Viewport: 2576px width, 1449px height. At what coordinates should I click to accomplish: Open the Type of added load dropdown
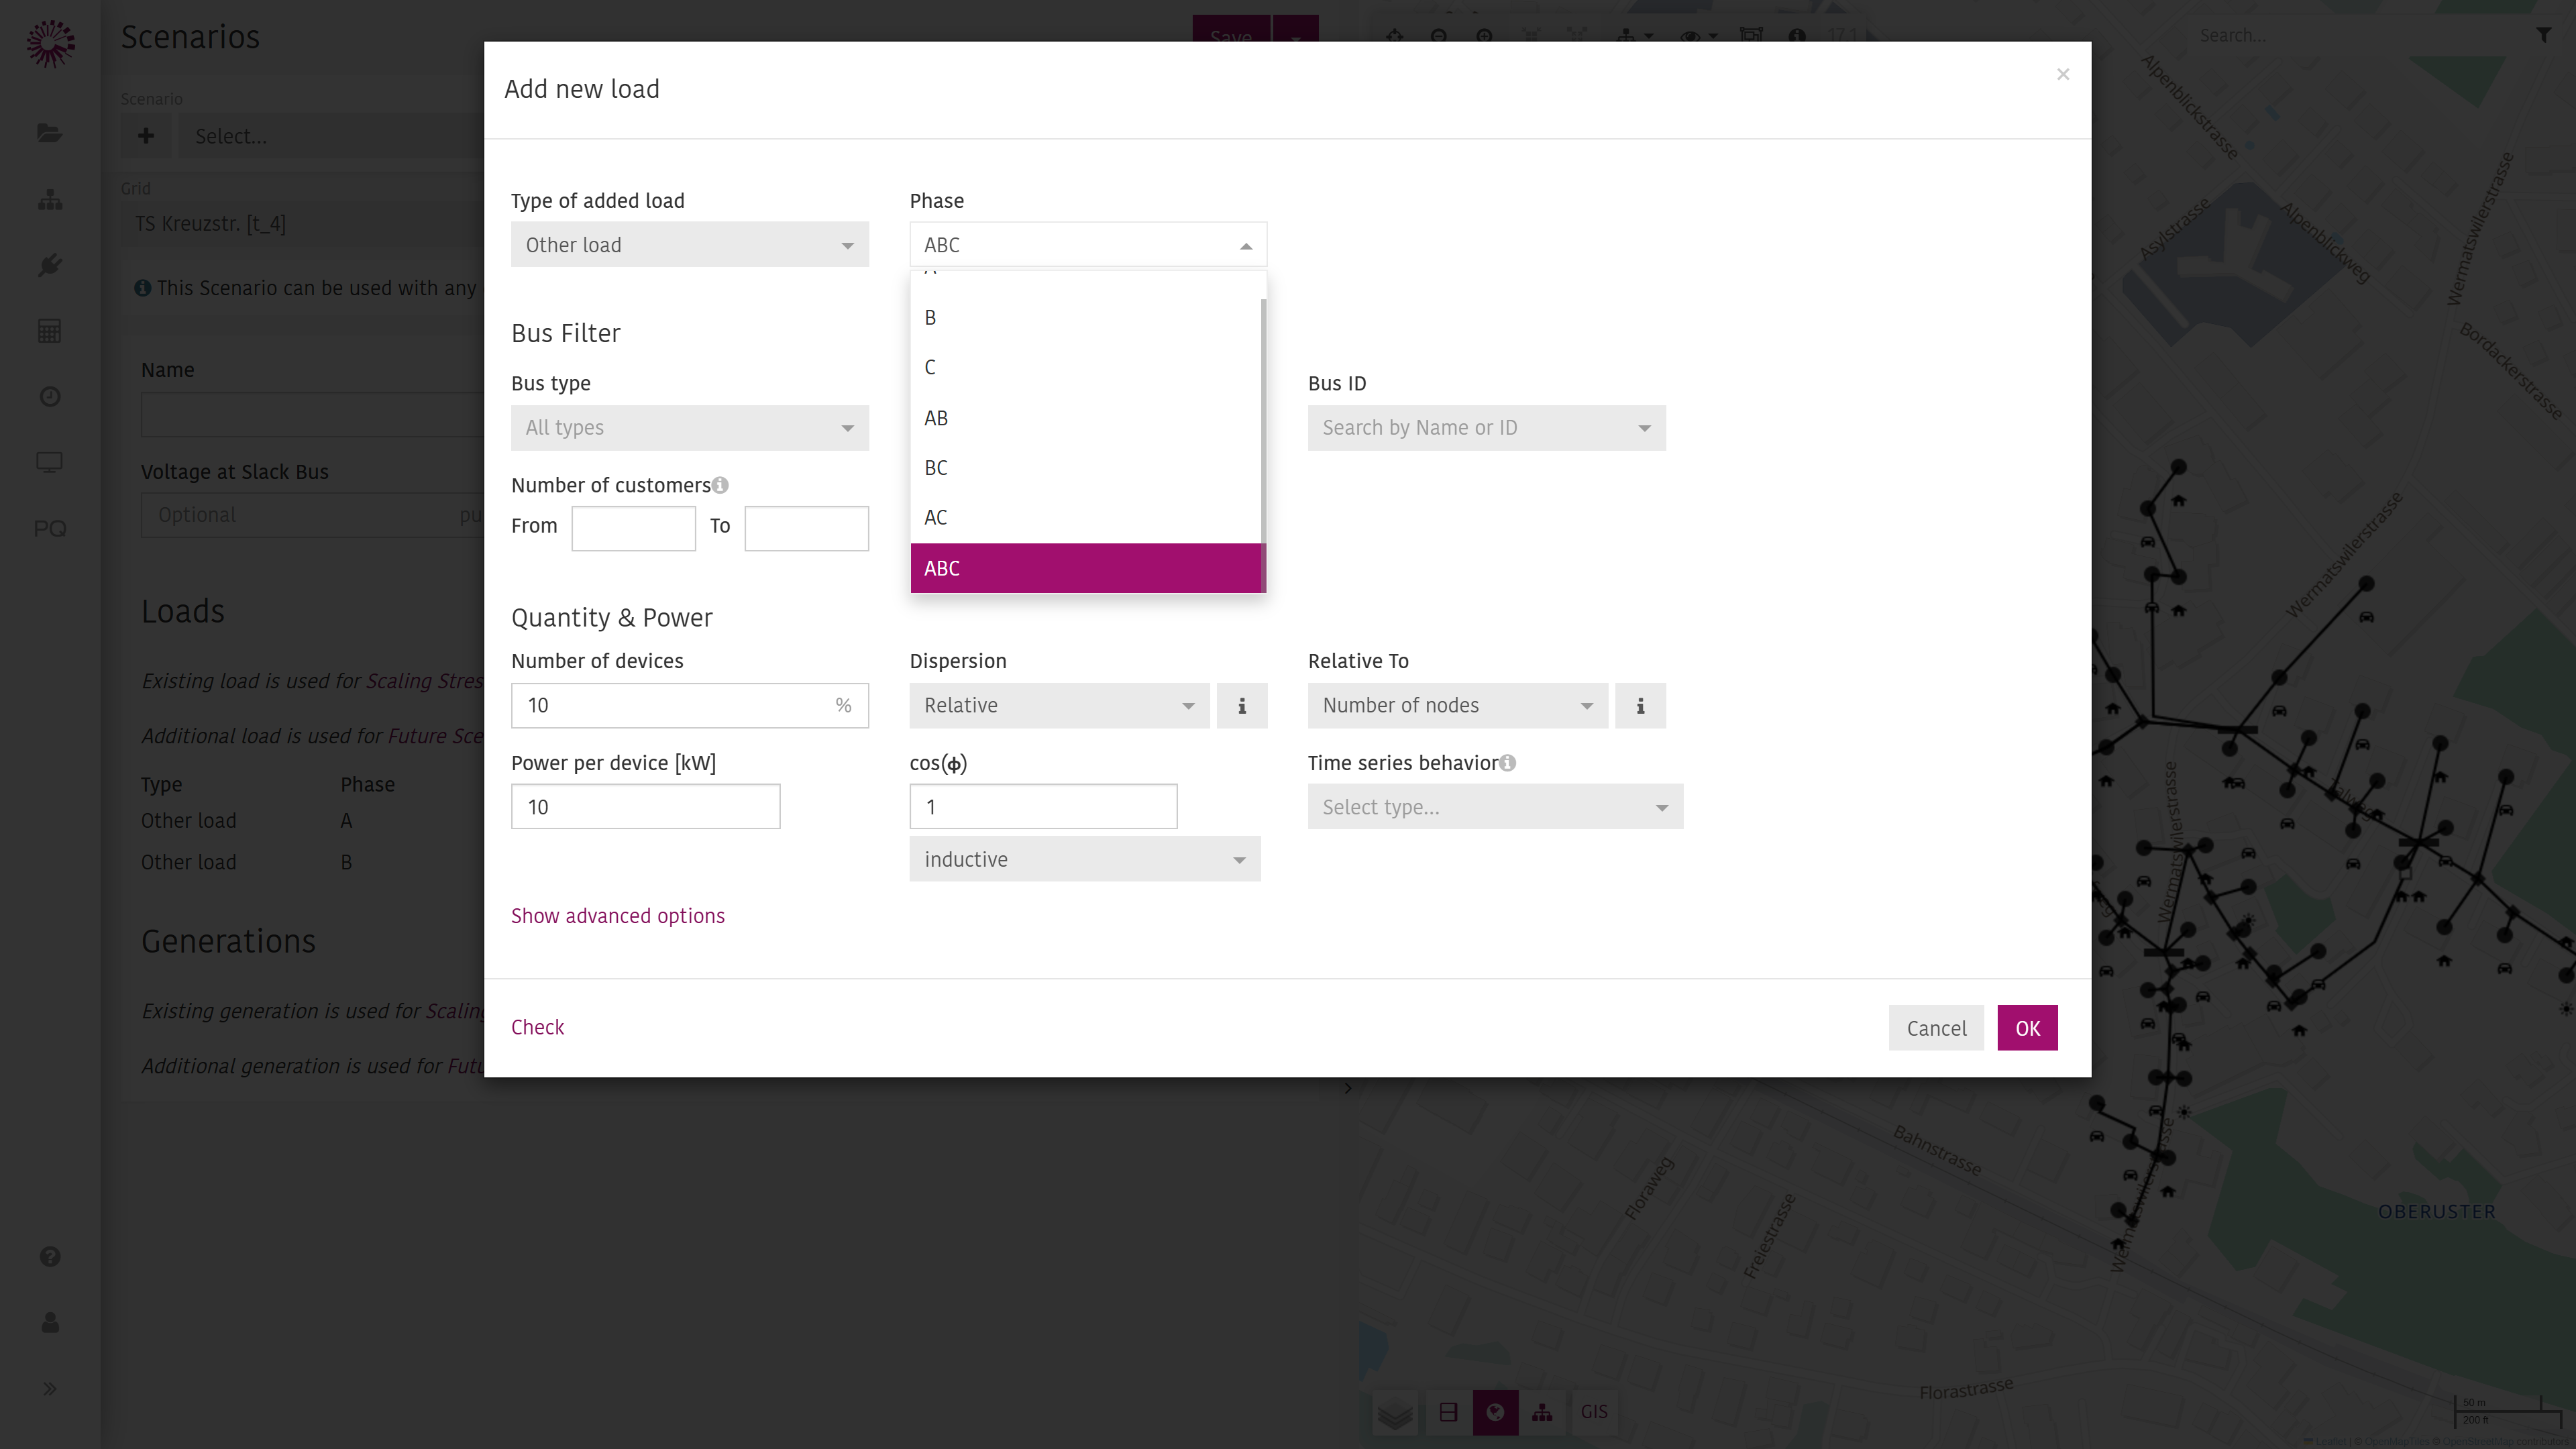690,245
